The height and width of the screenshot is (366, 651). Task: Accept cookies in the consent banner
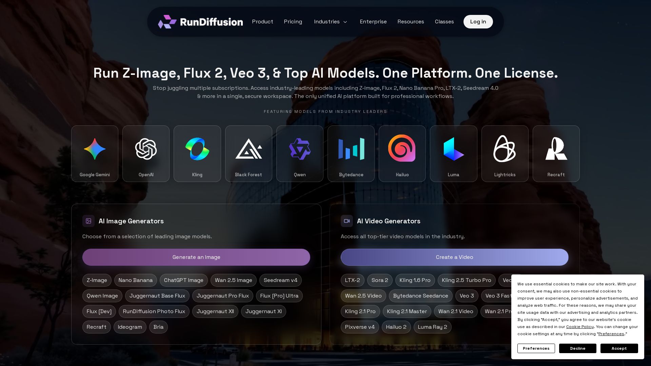click(x=619, y=348)
